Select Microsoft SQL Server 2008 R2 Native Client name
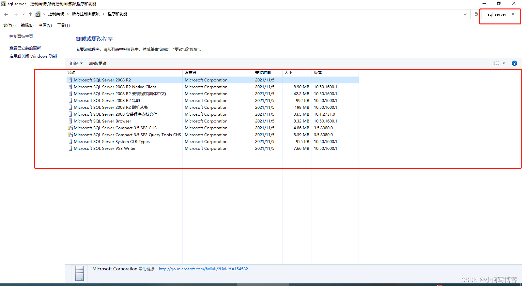Image resolution: width=522 pixels, height=286 pixels. [x=115, y=87]
